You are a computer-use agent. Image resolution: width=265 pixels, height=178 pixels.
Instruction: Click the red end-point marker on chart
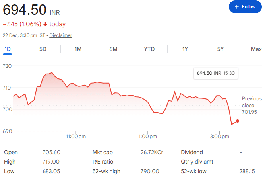tap(238, 121)
